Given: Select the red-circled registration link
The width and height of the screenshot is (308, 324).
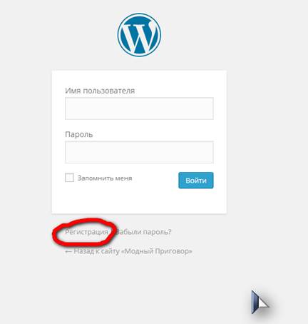Looking at the screenshot, I should pos(86,232).
